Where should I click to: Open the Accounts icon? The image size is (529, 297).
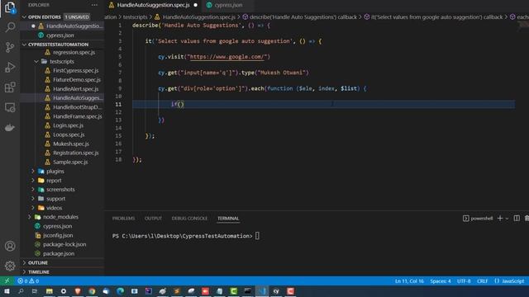click(10, 246)
